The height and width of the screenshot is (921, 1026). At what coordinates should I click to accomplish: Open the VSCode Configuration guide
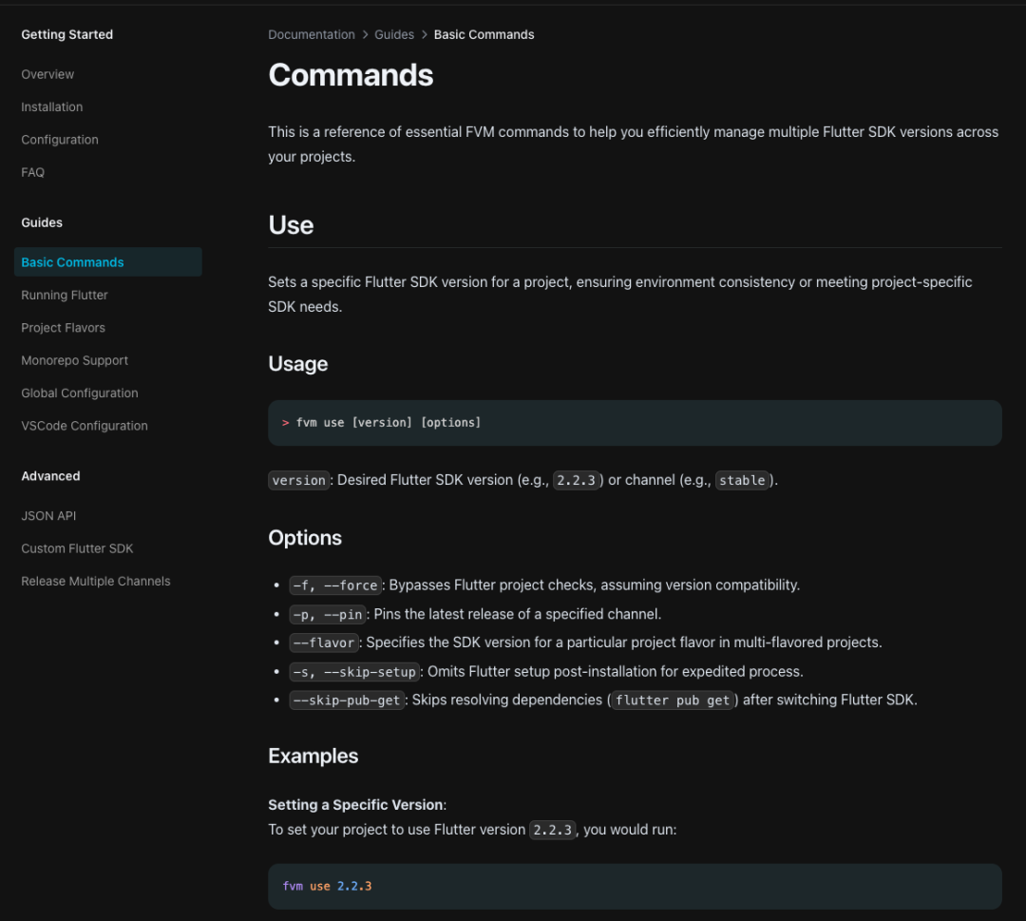(x=85, y=426)
